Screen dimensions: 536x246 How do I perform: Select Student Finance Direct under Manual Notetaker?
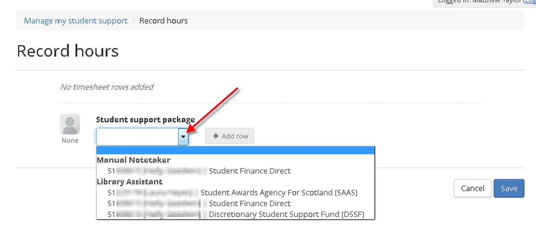(x=236, y=171)
